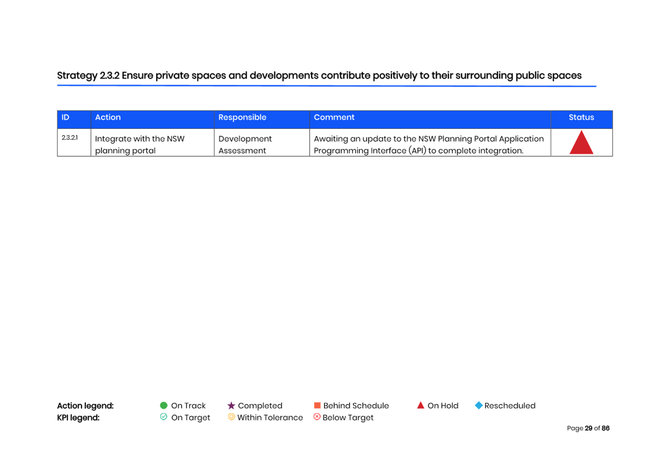This screenshot has width=666, height=471.
Task: Click the ID column header
Action: point(74,119)
